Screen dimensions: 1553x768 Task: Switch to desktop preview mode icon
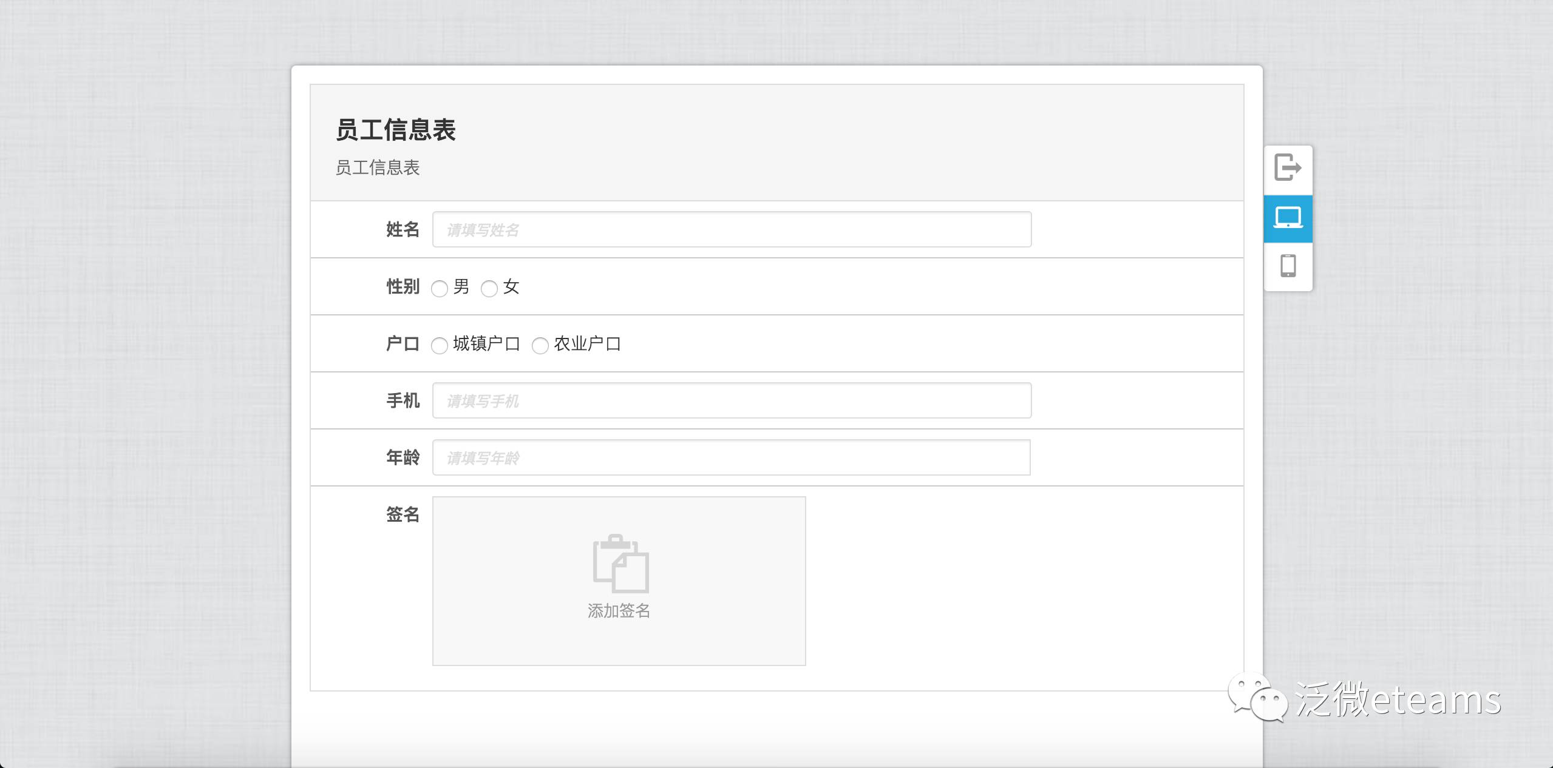(x=1288, y=218)
